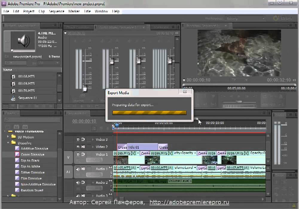Hide the Video 3 track output
This screenshot has width=299, height=209.
[78, 139]
